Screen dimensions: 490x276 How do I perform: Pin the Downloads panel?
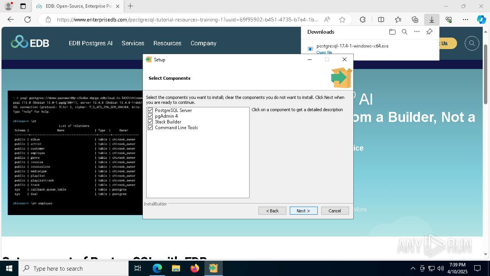coord(429,32)
